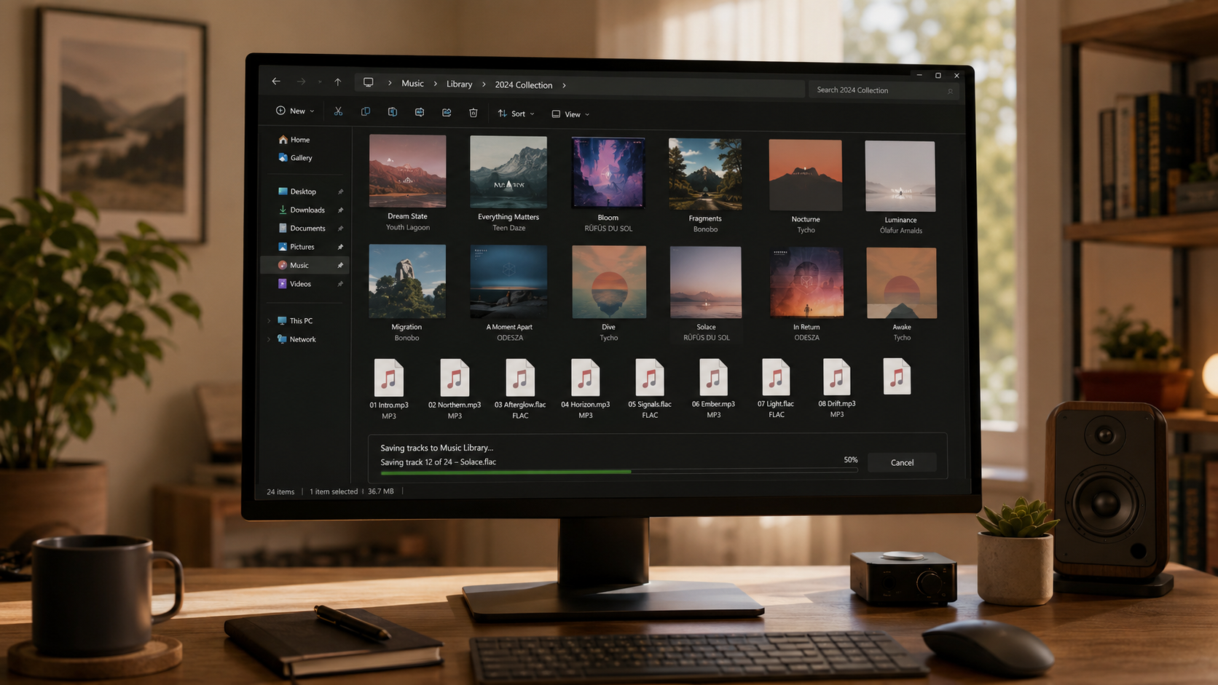
Task: Select the 06 Ember.mp3 file icon
Action: tap(713, 377)
